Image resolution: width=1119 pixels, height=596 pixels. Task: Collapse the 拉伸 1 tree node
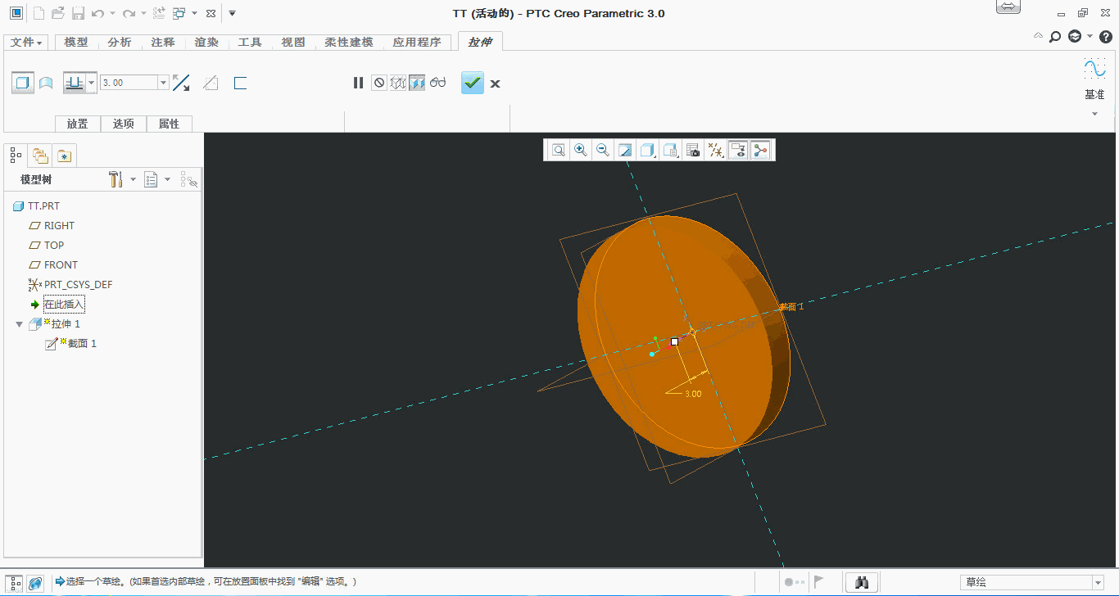20,324
